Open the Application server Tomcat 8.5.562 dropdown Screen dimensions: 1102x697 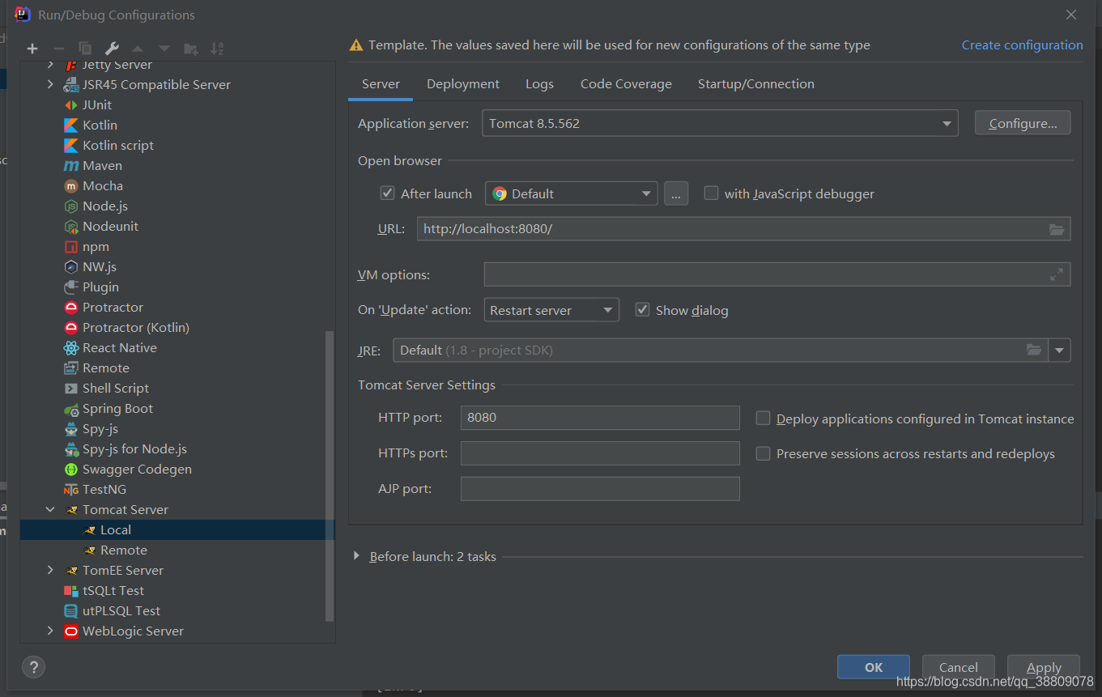(720, 123)
